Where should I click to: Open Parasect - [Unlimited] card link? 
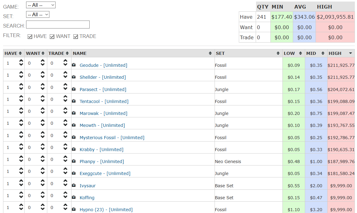coord(103,89)
